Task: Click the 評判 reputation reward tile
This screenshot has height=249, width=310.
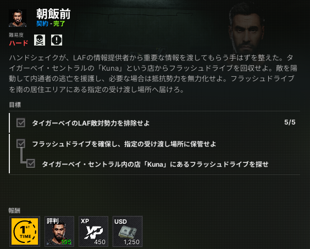Action: [59, 231]
